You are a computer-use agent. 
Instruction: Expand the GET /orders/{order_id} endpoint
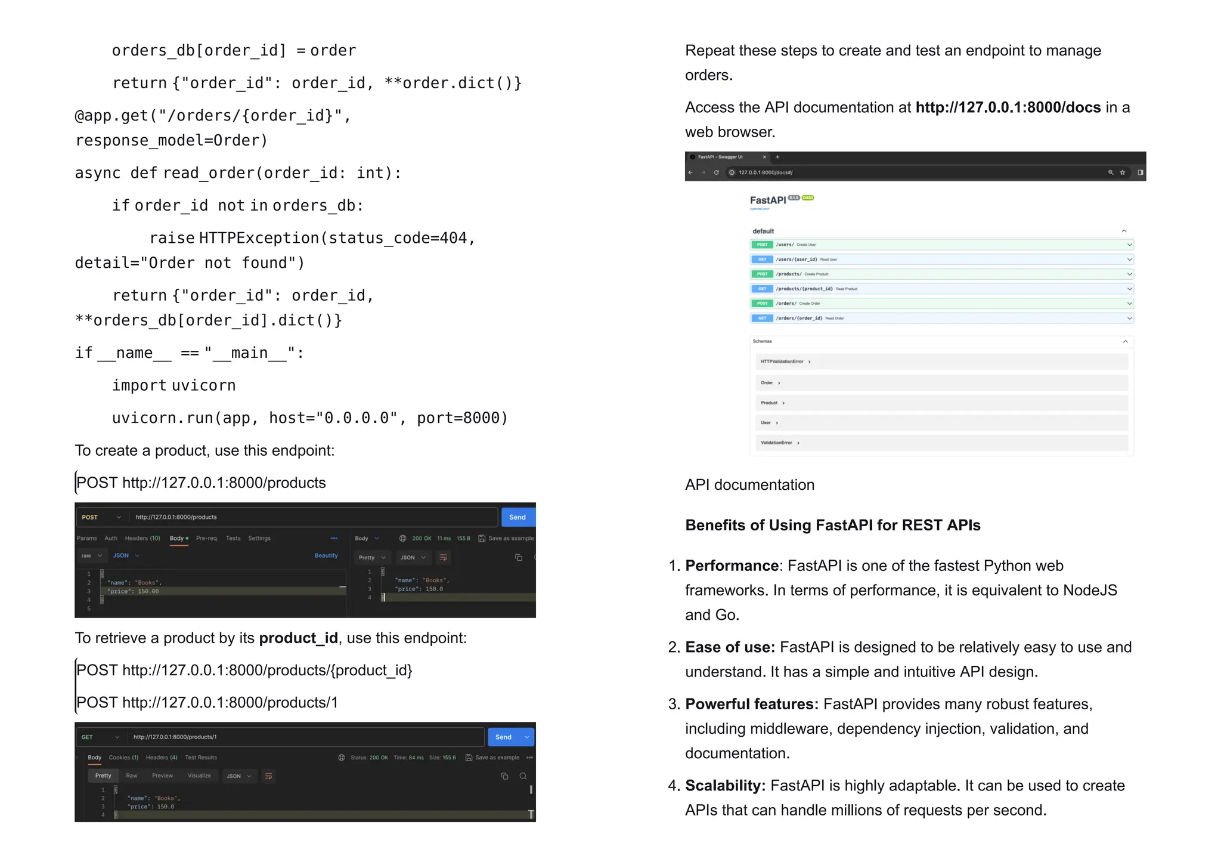pos(941,318)
